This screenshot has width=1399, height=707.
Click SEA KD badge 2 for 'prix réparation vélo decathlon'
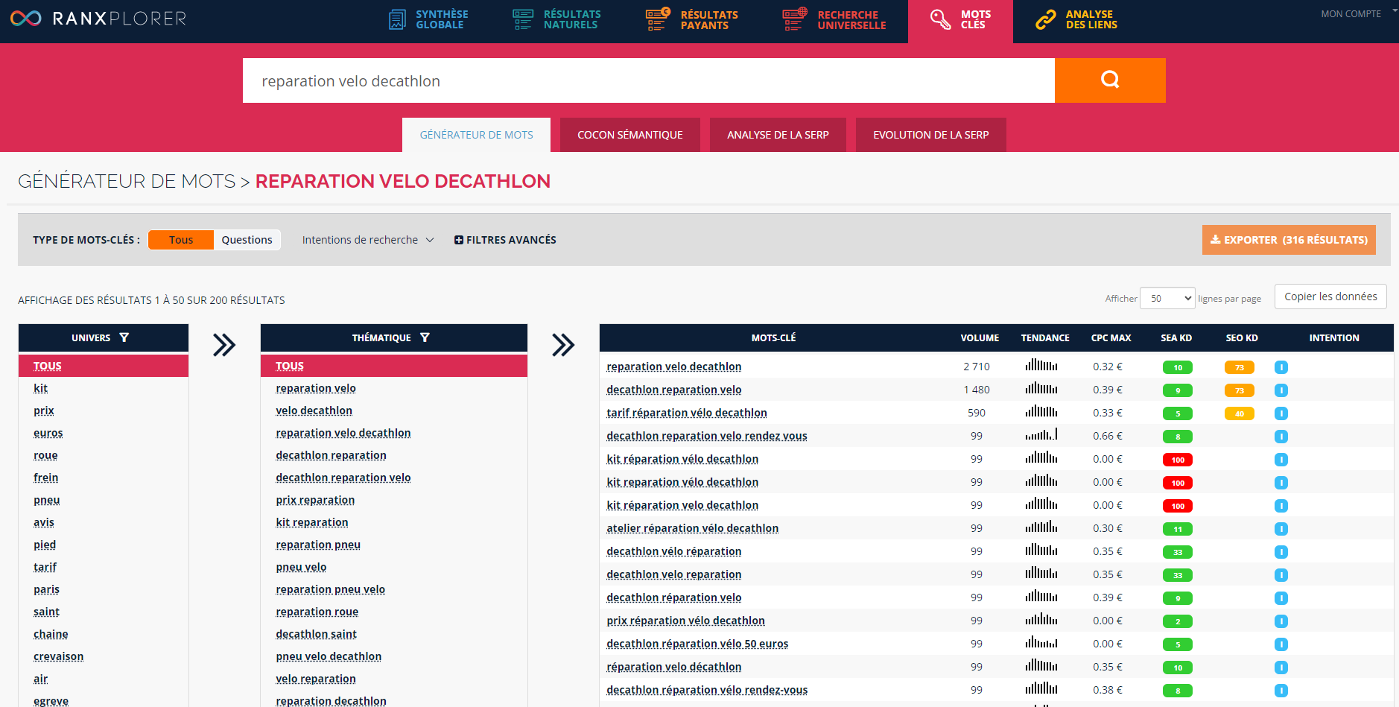coord(1178,621)
